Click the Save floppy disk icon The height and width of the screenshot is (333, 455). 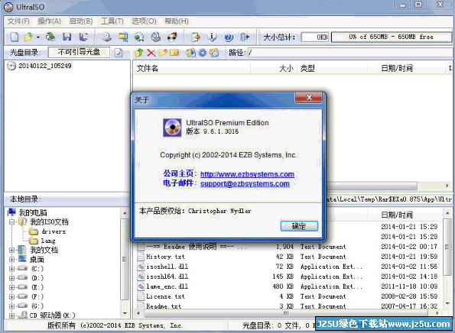[x=67, y=37]
